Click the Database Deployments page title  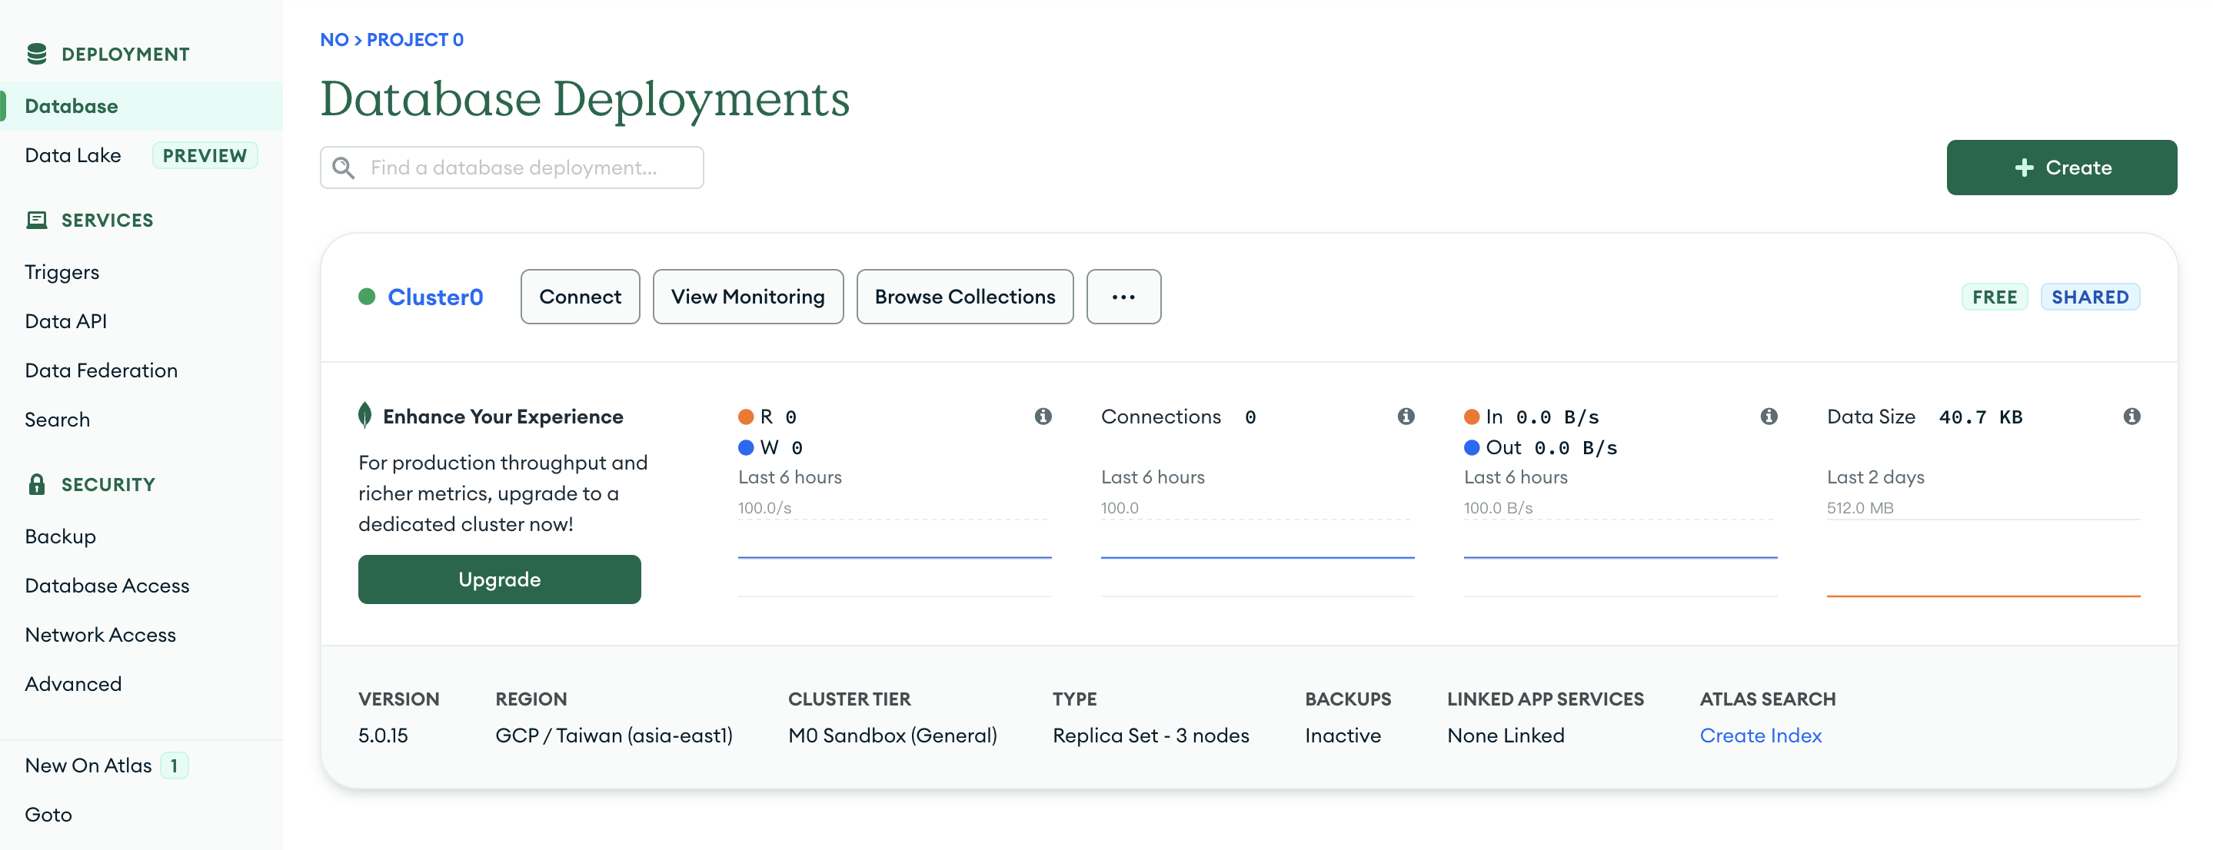coord(585,100)
